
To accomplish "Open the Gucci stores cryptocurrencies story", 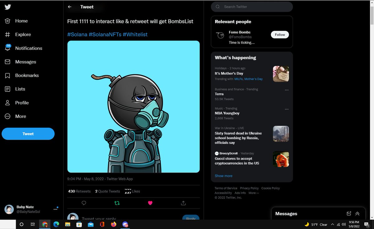I will [237, 161].
